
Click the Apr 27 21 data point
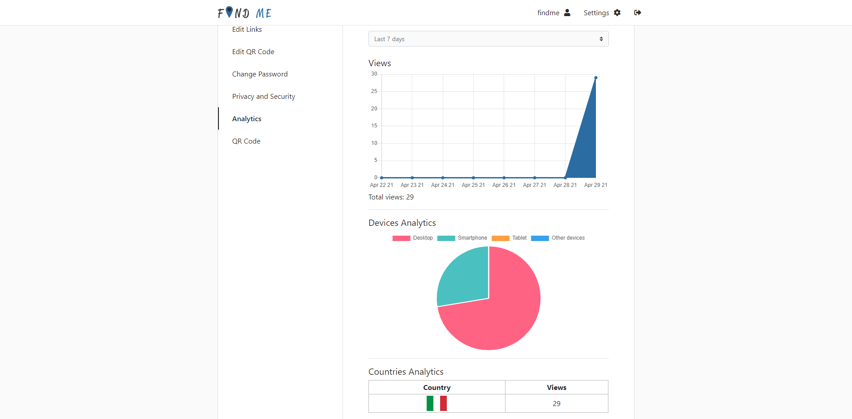[535, 178]
